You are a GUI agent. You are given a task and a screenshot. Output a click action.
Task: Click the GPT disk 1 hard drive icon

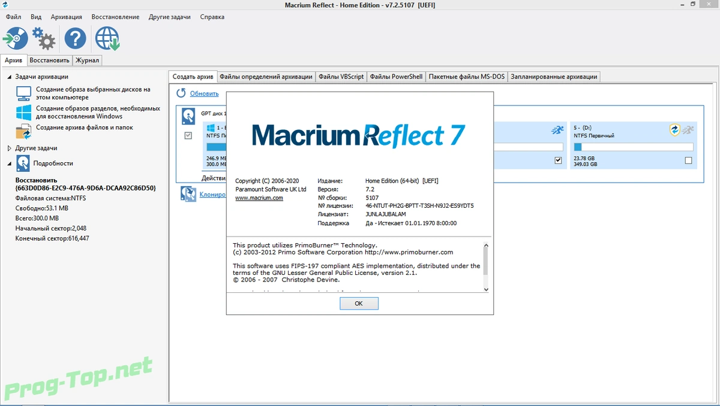[x=188, y=115]
